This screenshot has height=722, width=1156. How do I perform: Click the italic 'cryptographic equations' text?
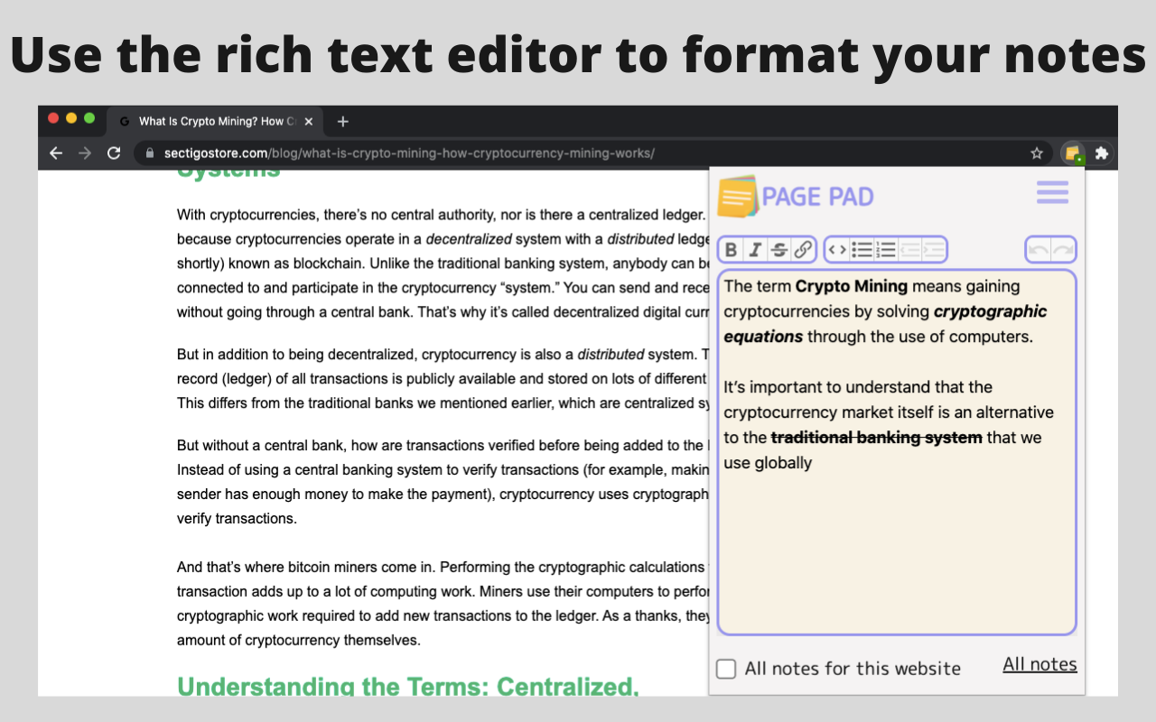(x=885, y=324)
